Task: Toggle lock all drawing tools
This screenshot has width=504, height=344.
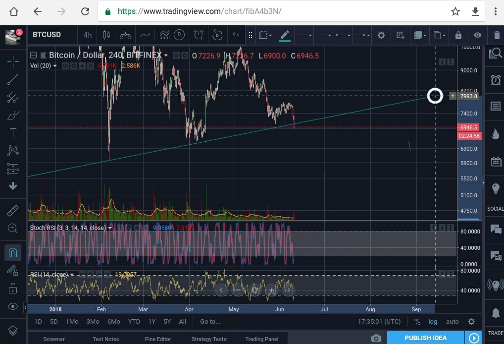Action: 13,288
